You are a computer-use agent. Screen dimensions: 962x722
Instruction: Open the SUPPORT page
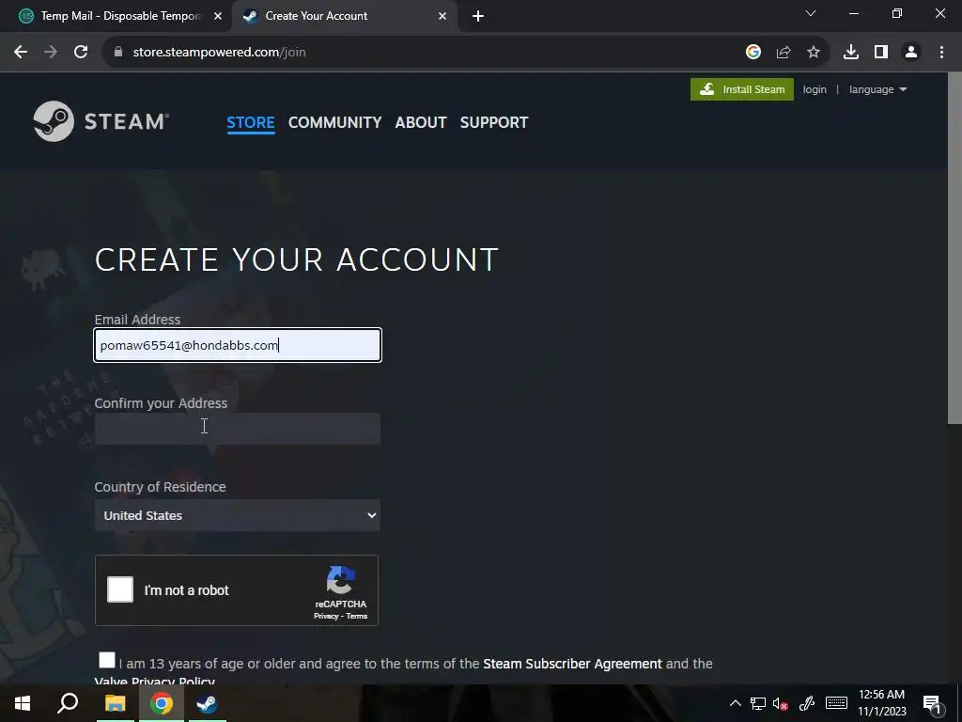point(494,122)
